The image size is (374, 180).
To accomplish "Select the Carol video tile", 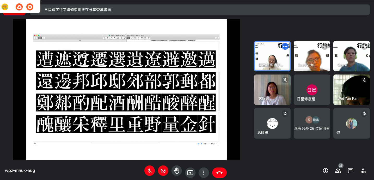I will click(x=351, y=56).
